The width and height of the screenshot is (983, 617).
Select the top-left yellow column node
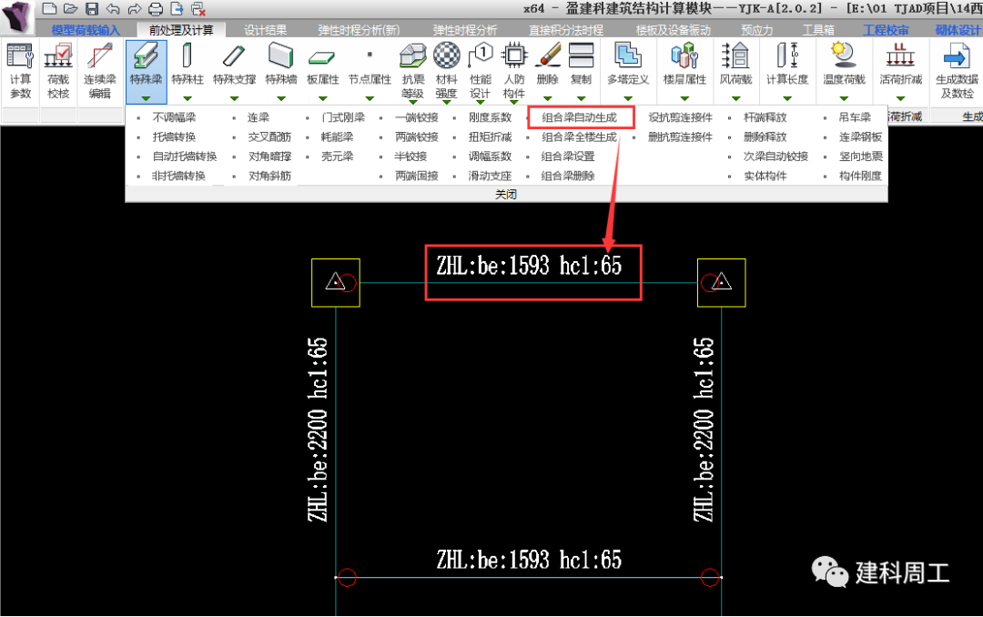point(336,283)
